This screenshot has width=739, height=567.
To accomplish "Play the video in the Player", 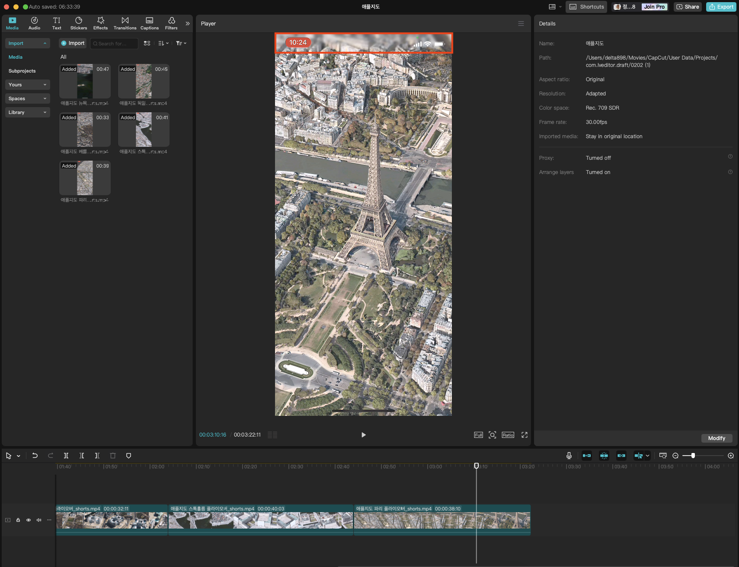I will (363, 435).
